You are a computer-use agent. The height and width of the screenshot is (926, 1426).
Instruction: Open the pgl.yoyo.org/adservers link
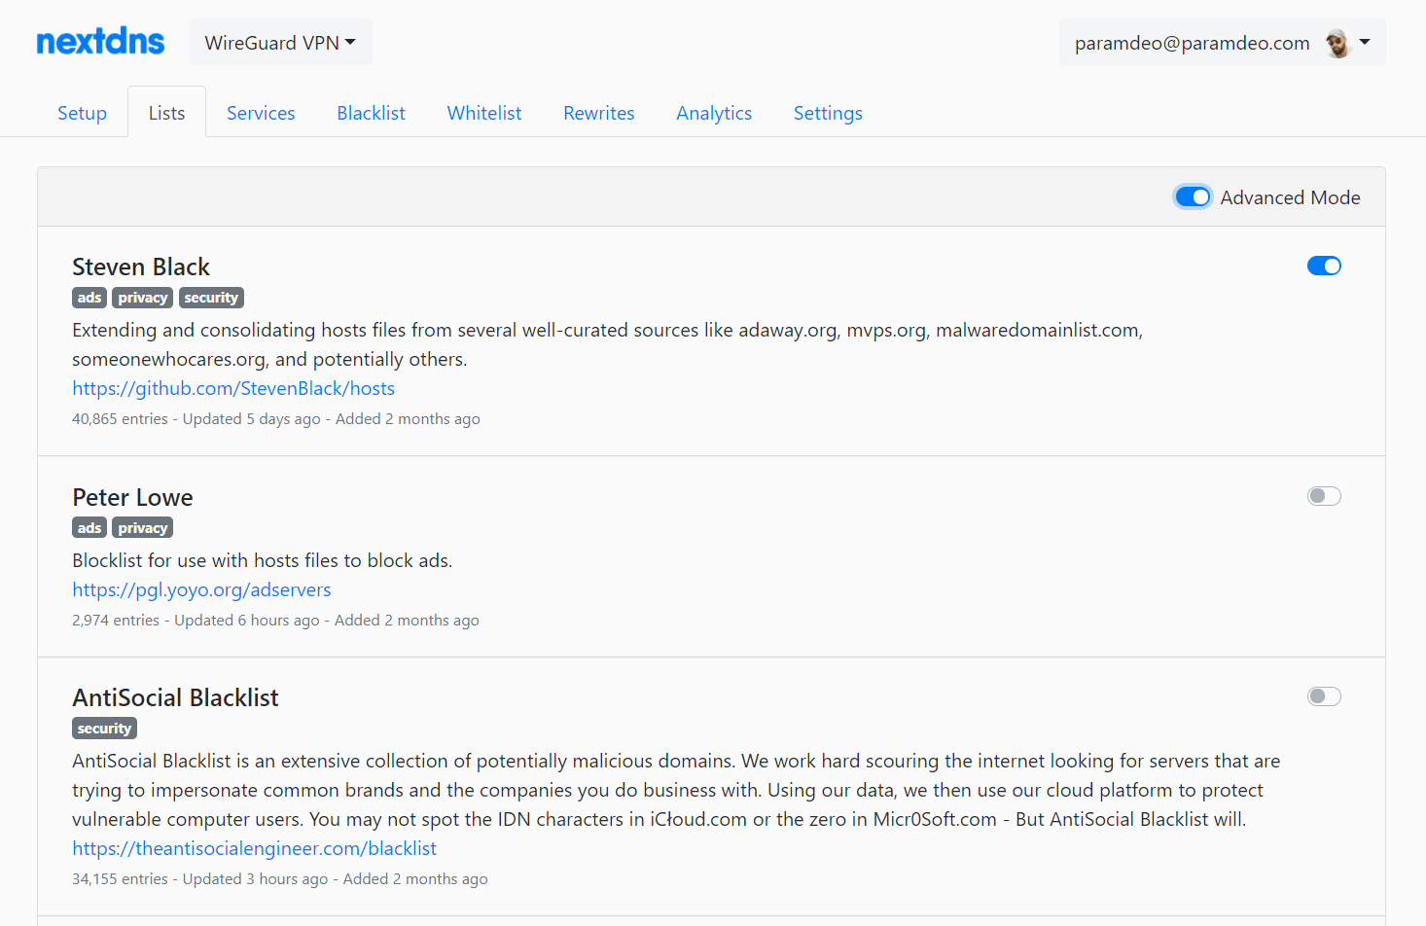pos(201,589)
